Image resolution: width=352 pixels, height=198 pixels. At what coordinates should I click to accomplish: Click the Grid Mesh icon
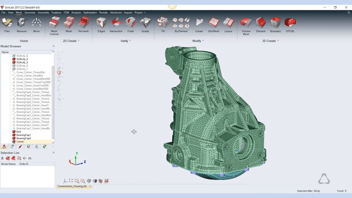[x=213, y=25]
